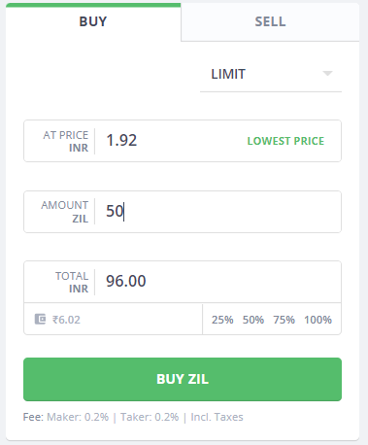Click the LOWEST PRICE link
The height and width of the screenshot is (445, 368).
click(285, 141)
